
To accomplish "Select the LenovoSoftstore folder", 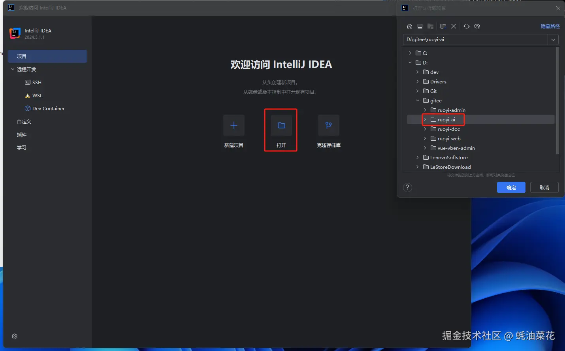I will coord(445,157).
